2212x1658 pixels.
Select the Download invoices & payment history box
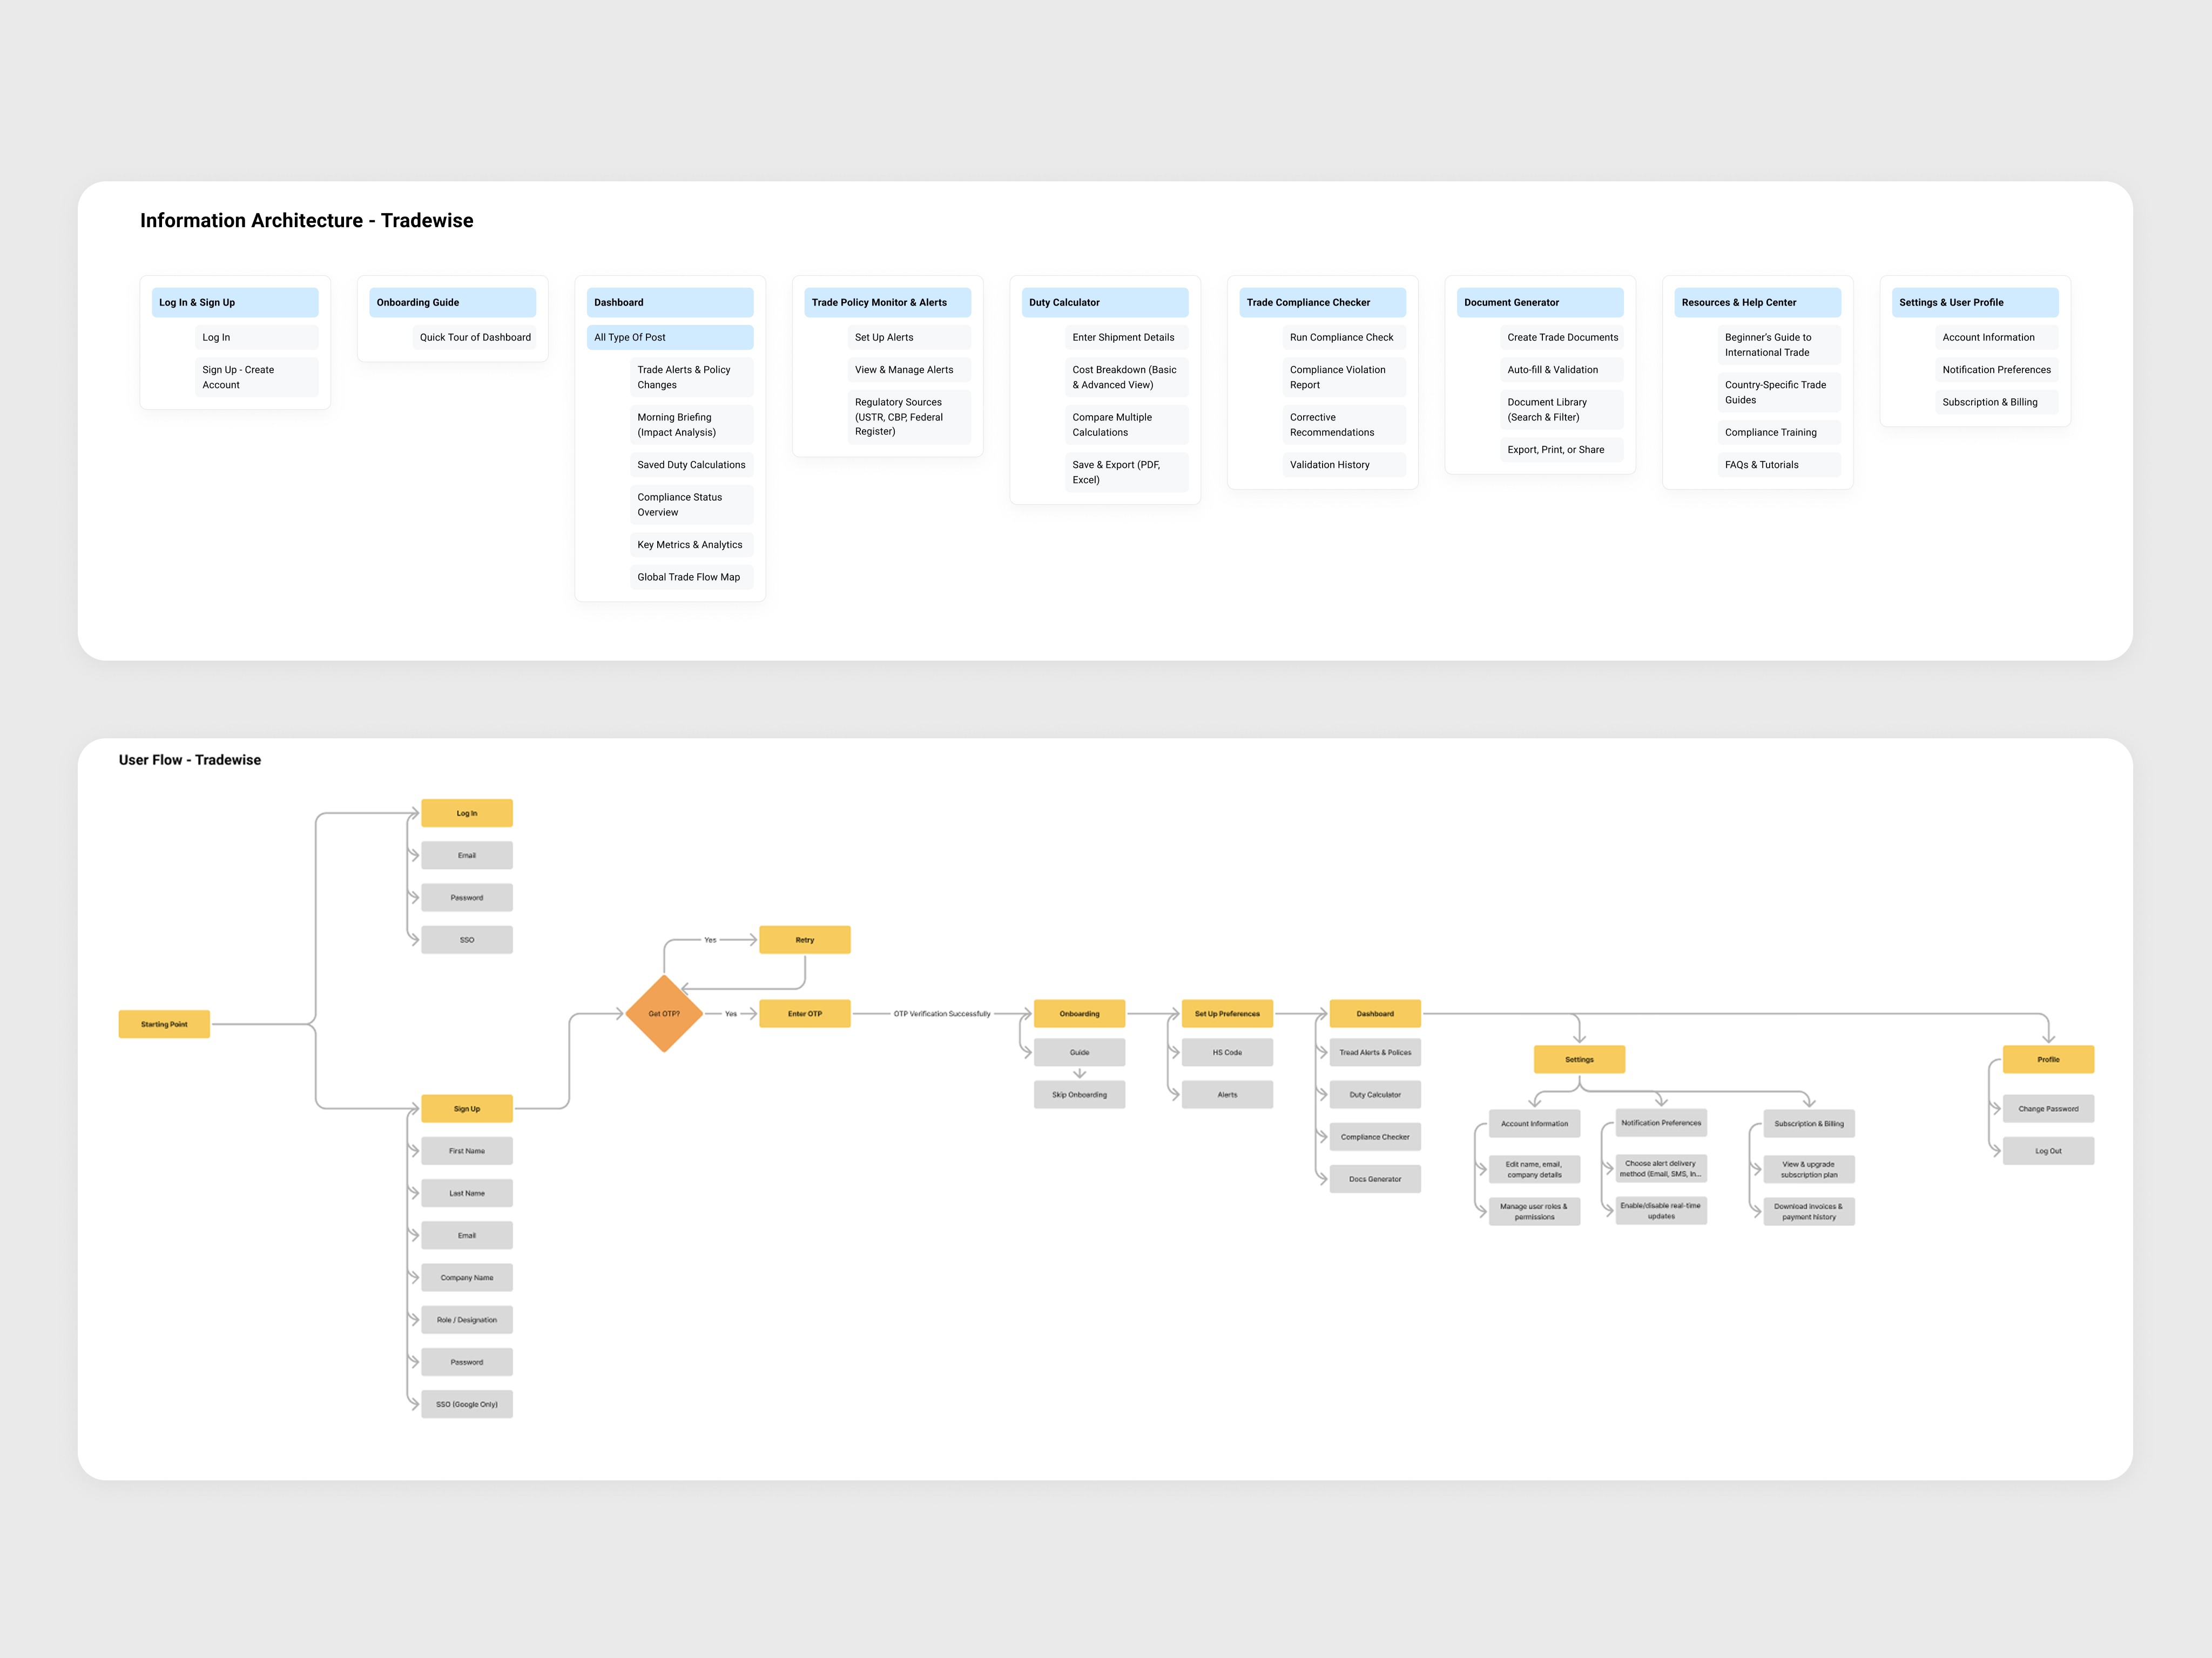pyautogui.click(x=1808, y=1211)
